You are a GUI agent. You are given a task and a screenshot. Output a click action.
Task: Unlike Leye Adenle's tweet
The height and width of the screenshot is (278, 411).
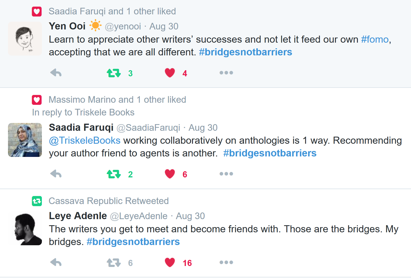(170, 263)
